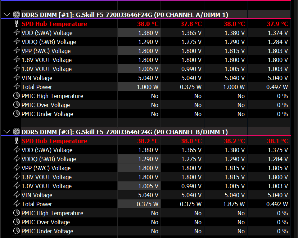Select the '38.1 °C' average temperature value
The width and height of the screenshot is (298, 238).
pyautogui.click(x=277, y=141)
